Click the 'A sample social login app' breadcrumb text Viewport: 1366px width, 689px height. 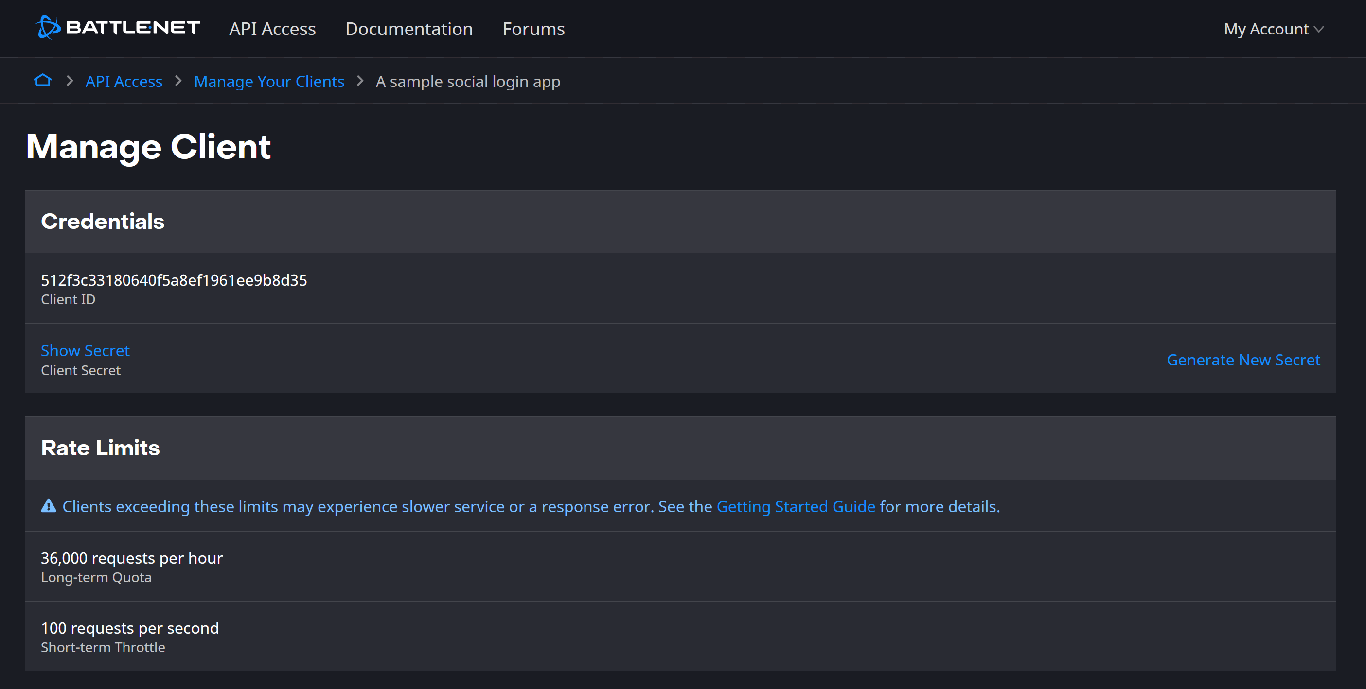[468, 82]
